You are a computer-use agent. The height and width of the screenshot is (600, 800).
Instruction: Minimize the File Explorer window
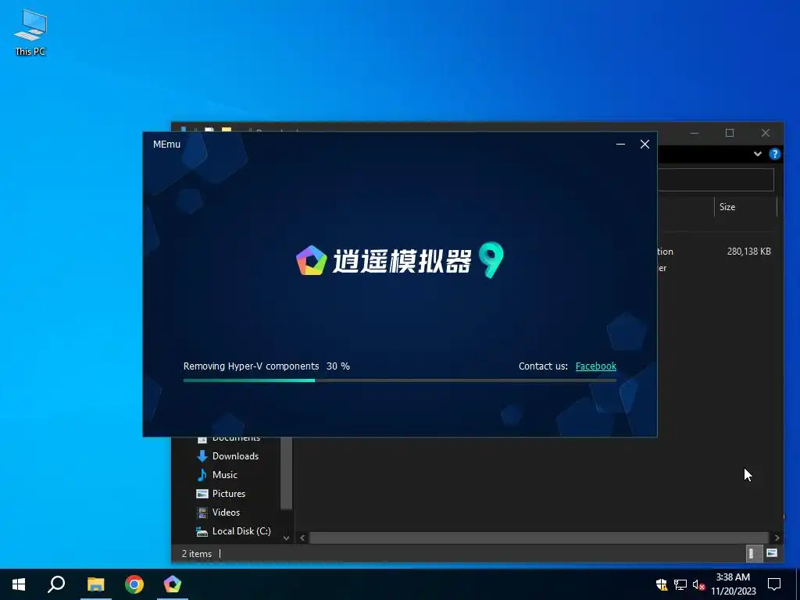point(695,133)
